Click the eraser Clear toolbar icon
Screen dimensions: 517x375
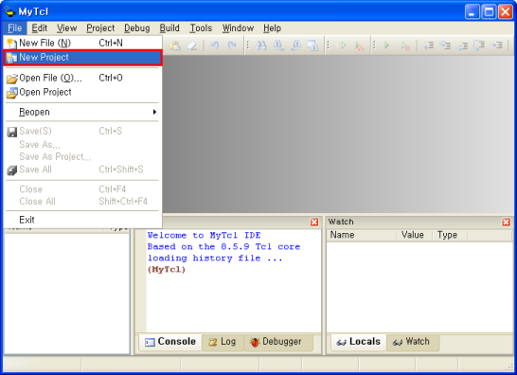192,45
